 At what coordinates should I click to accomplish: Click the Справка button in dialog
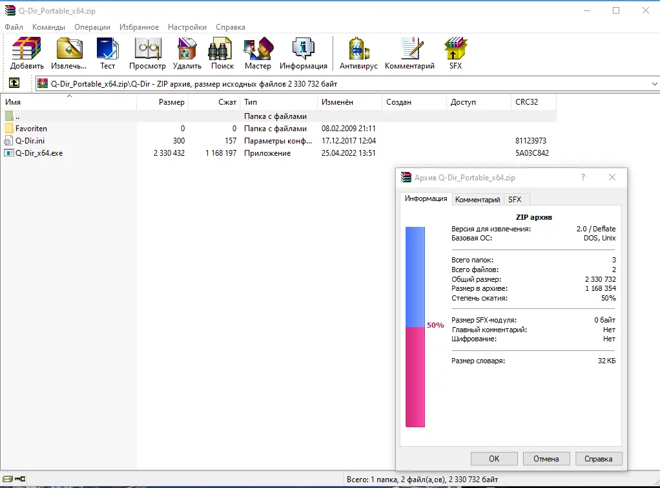[599, 458]
